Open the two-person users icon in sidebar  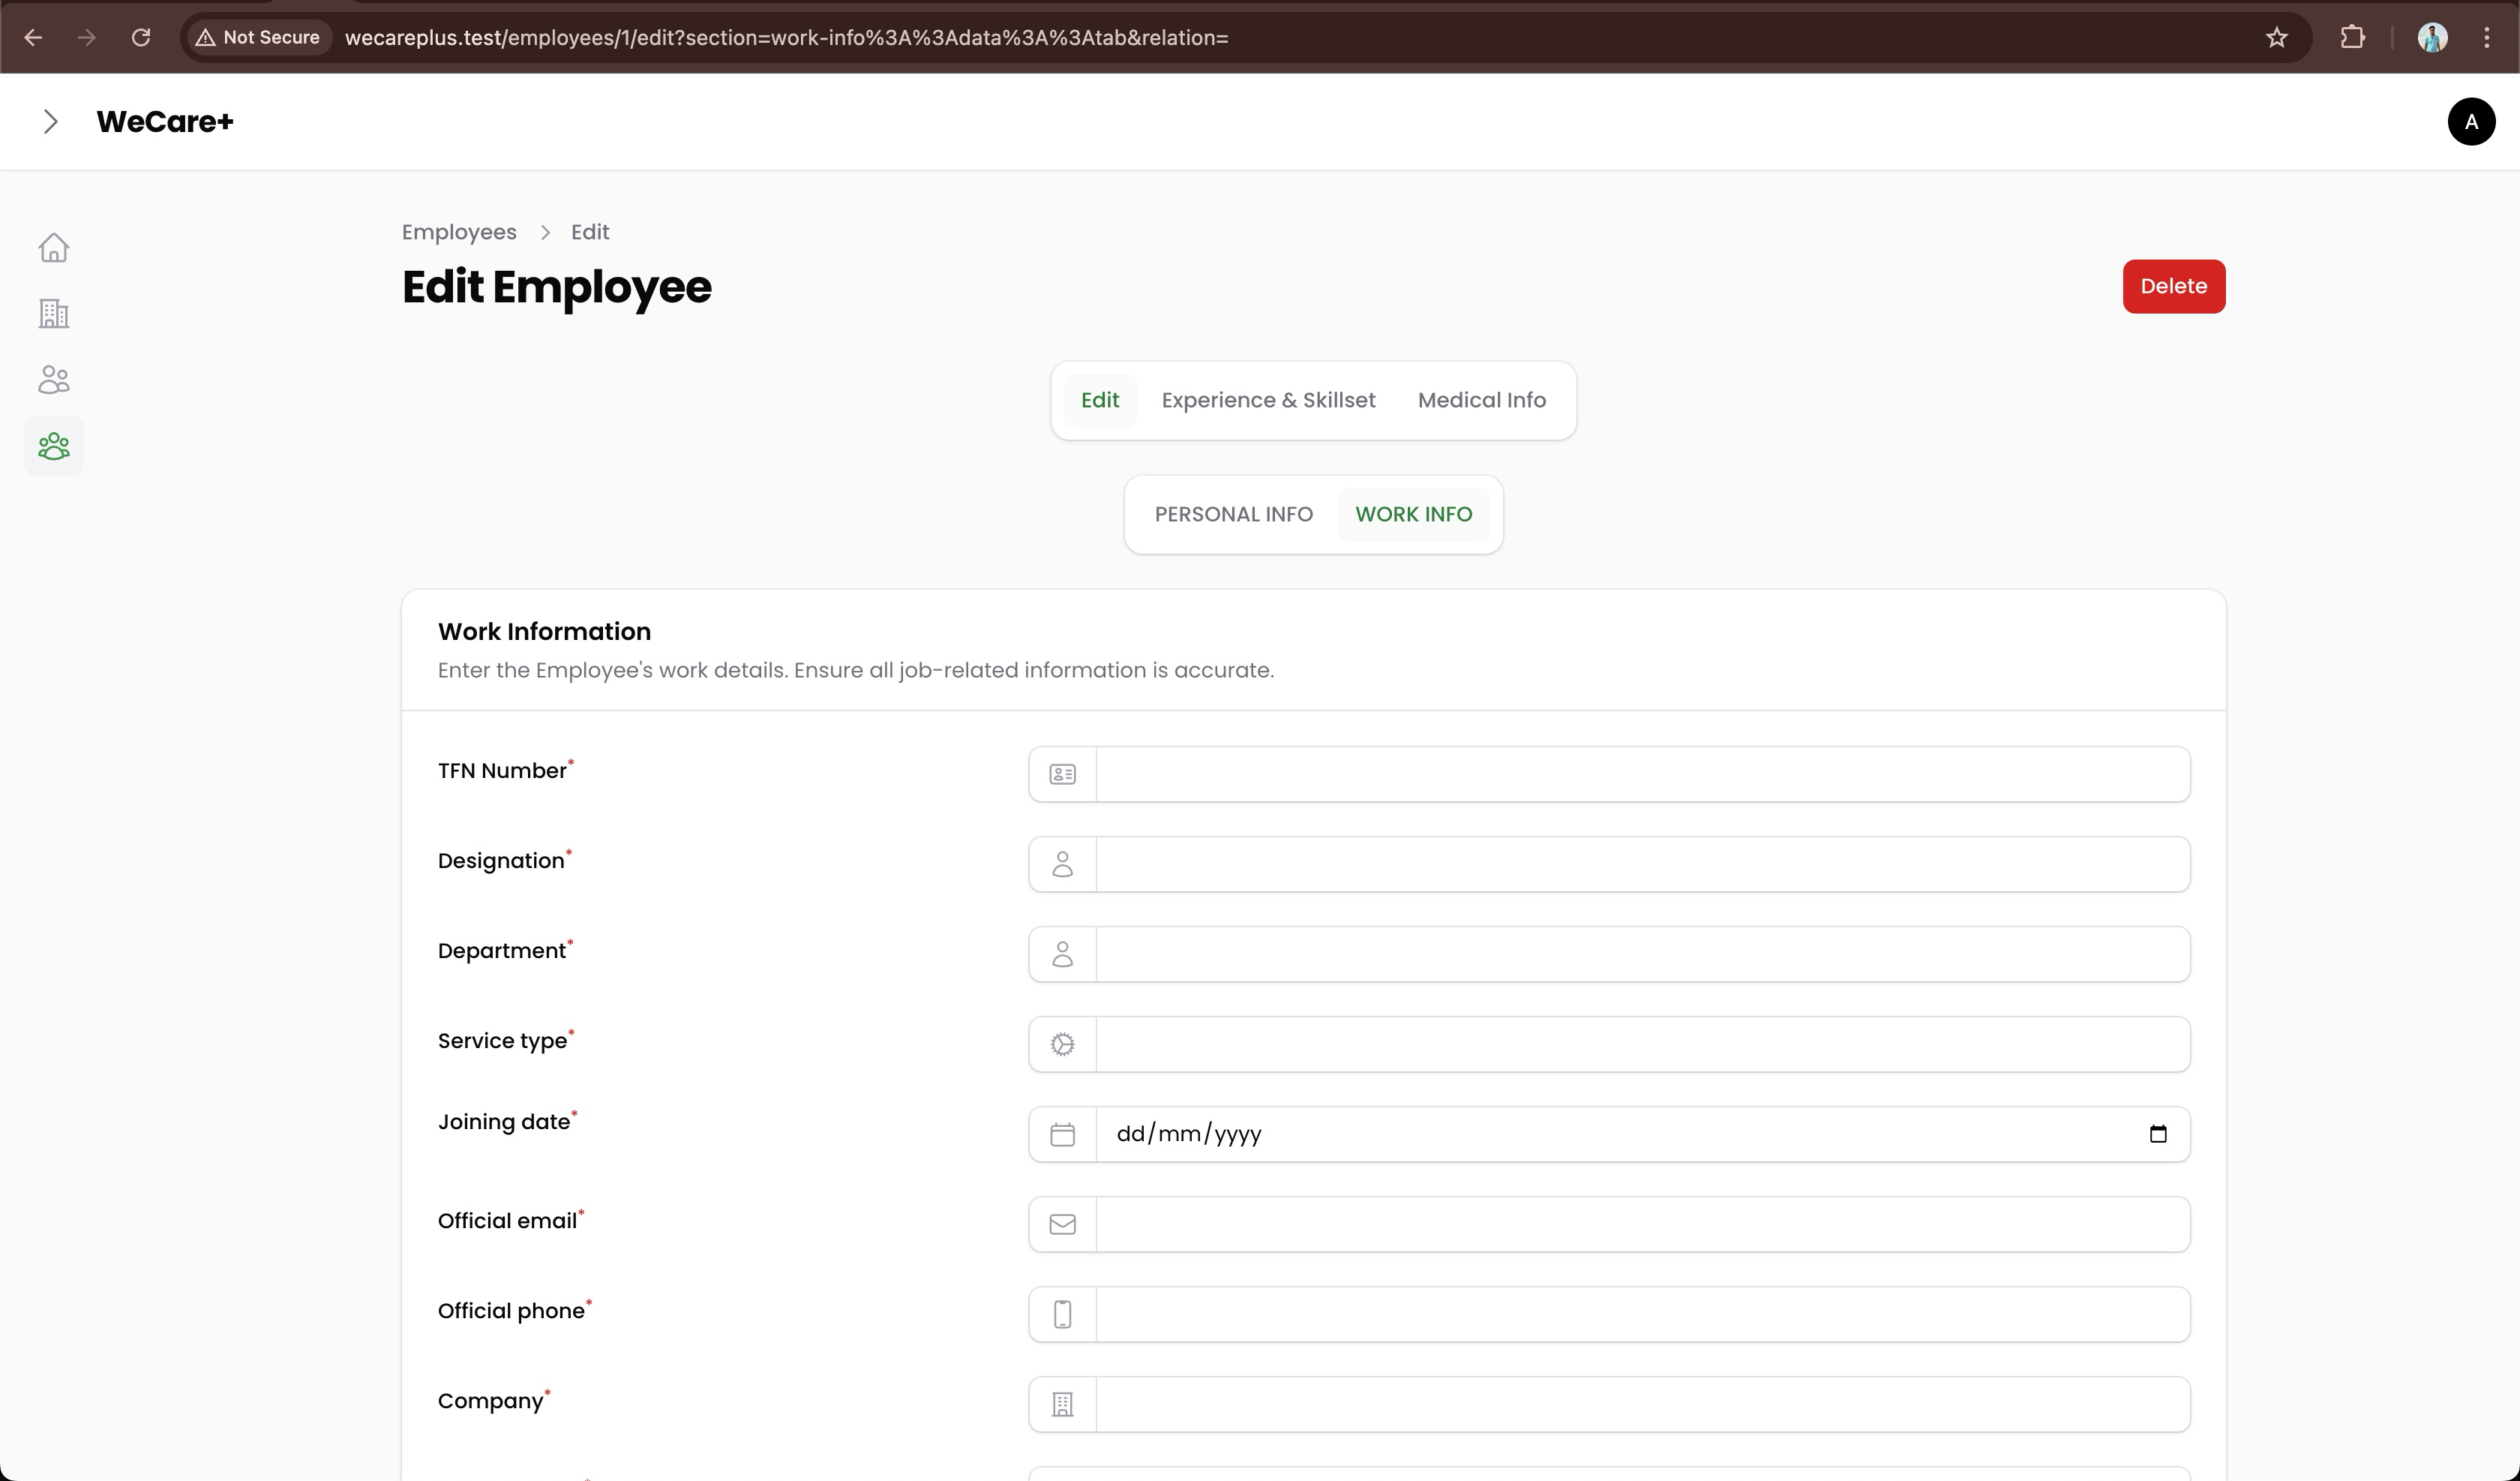click(54, 380)
